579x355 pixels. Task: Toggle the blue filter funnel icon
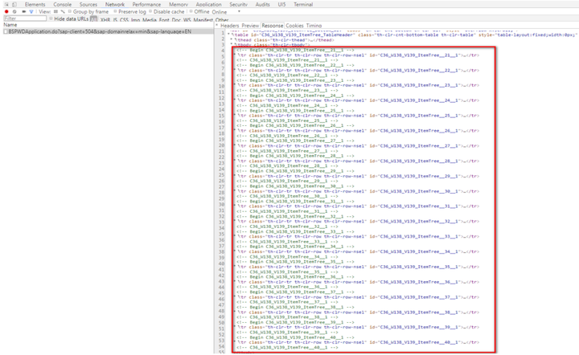click(31, 12)
